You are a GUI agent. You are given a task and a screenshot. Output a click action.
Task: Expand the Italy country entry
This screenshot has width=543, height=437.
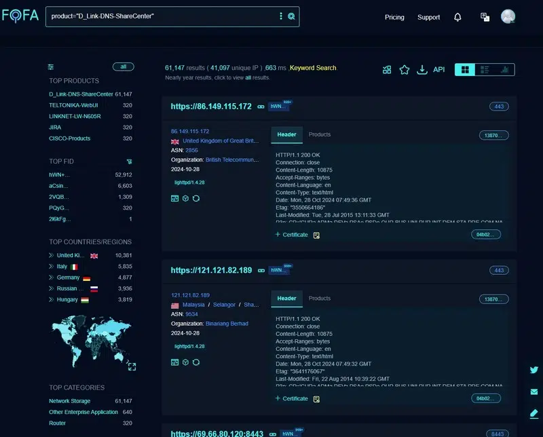[51, 267]
